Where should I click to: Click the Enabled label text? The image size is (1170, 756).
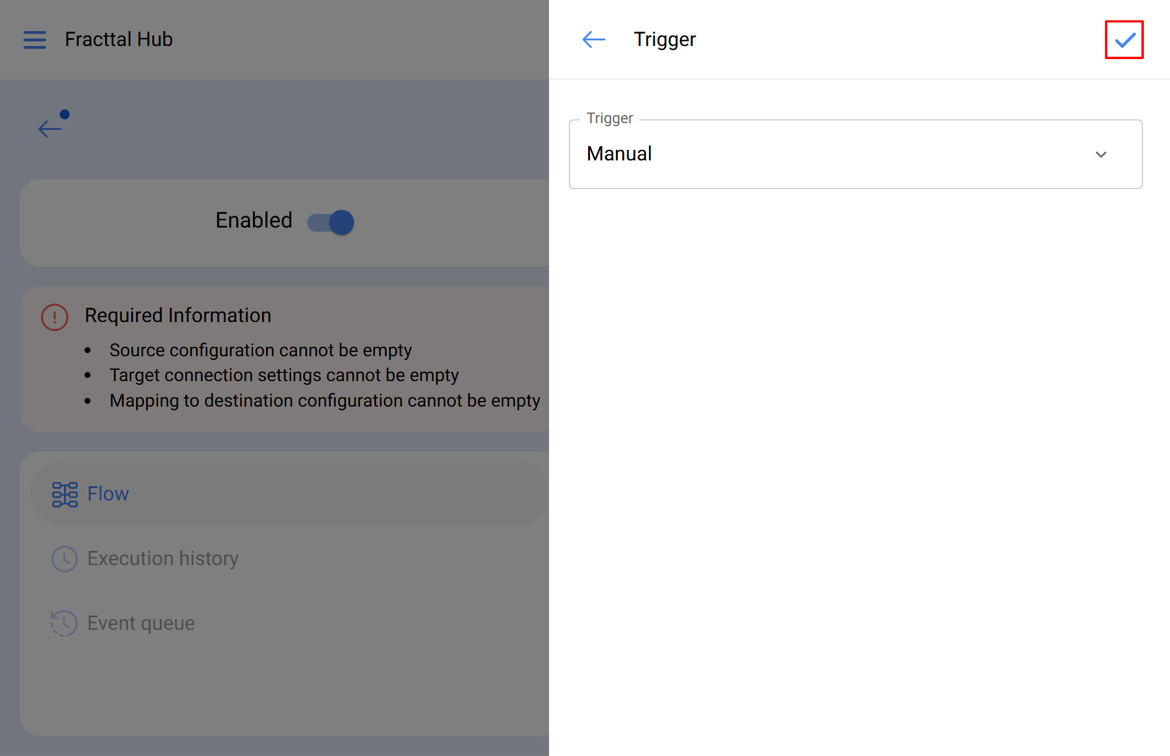pos(254,221)
